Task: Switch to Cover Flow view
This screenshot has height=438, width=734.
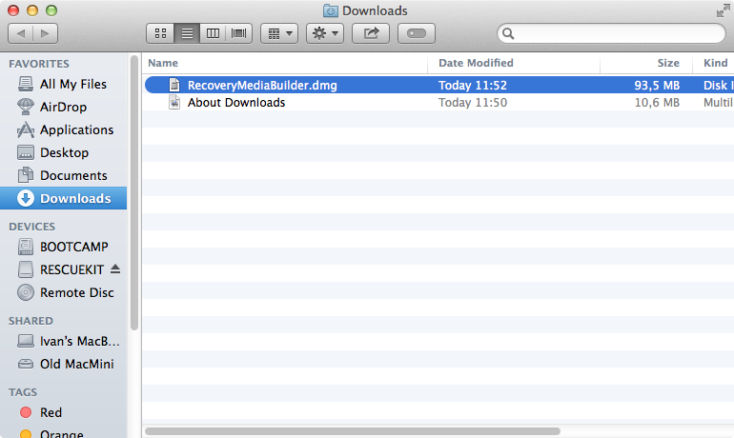Action: [238, 33]
